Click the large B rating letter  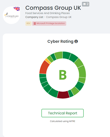[63, 75]
